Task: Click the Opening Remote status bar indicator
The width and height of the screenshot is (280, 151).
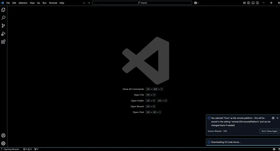Action: pyautogui.click(x=11, y=149)
